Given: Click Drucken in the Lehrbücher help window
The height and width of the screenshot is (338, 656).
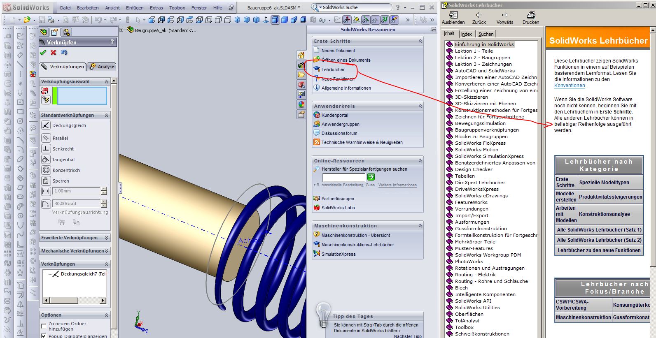Looking at the screenshot, I should click(x=531, y=18).
